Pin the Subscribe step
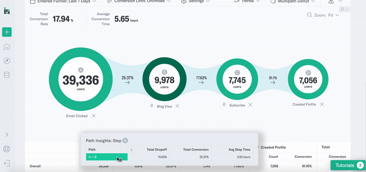This screenshot has height=172, width=366. [x=224, y=105]
